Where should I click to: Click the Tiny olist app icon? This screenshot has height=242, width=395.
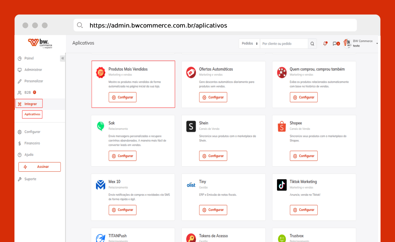(191, 185)
